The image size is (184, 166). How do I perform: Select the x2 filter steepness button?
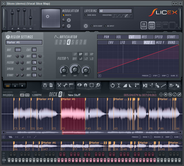(x=86, y=59)
